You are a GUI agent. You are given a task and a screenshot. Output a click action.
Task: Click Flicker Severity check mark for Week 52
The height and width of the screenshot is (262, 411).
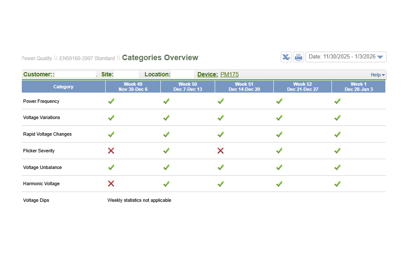click(279, 151)
